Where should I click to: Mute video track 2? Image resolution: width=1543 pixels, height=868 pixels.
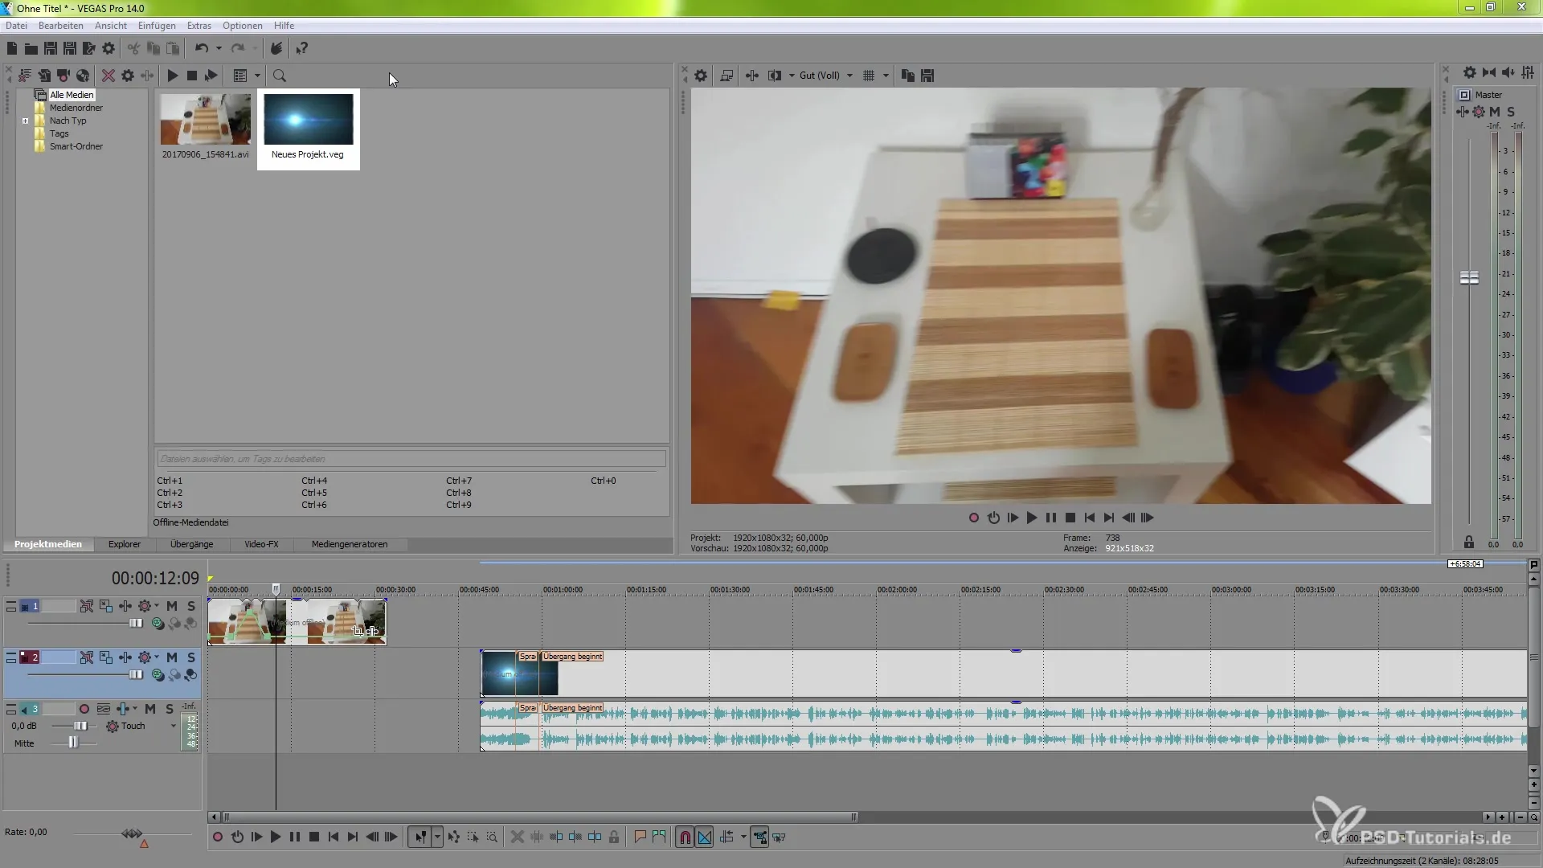172,657
